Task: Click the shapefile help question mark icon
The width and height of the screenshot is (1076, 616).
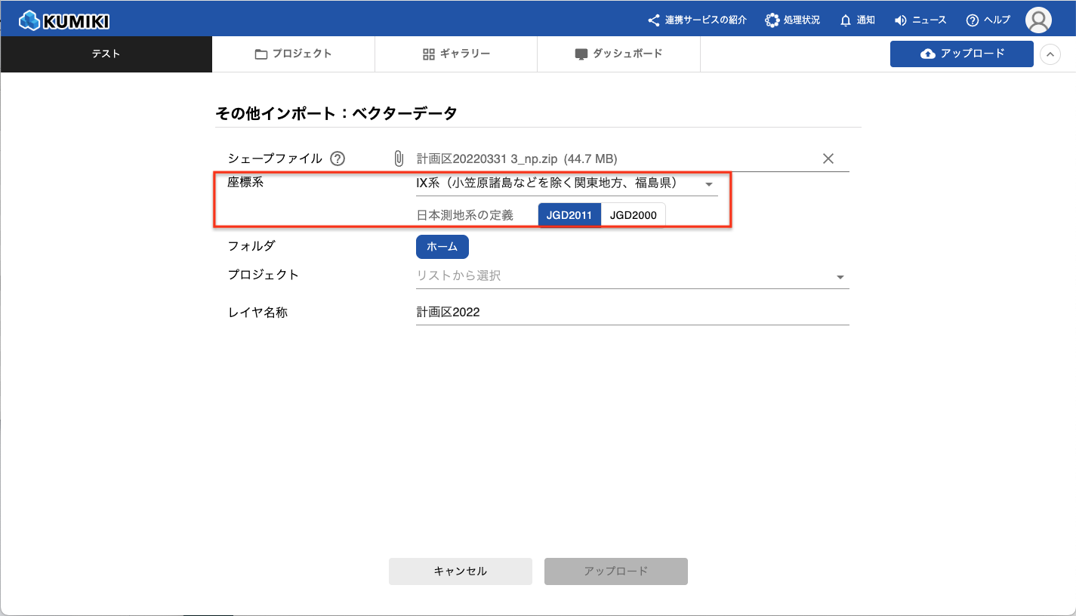Action: coord(338,159)
